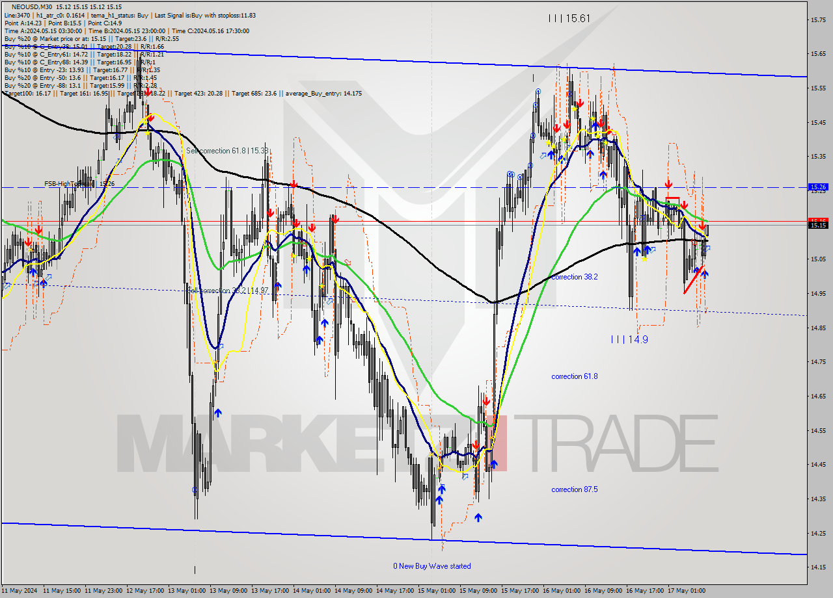Click the 'Buy %10 @ C_Entry61: 14.72' line

[46, 54]
